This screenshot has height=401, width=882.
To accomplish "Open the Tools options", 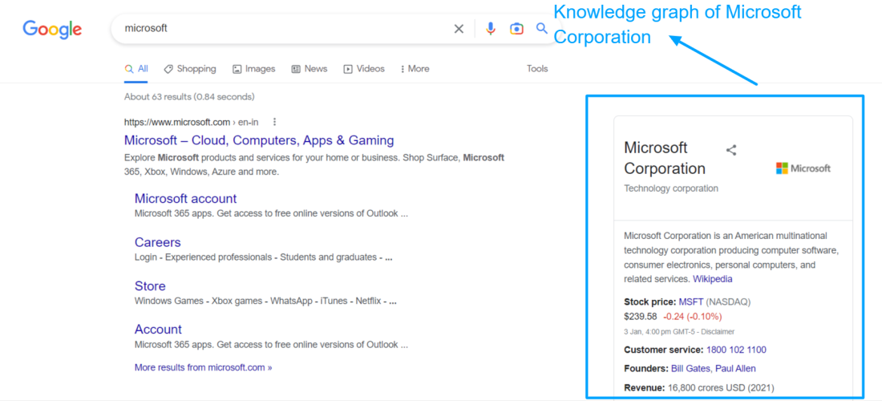I will coord(537,69).
